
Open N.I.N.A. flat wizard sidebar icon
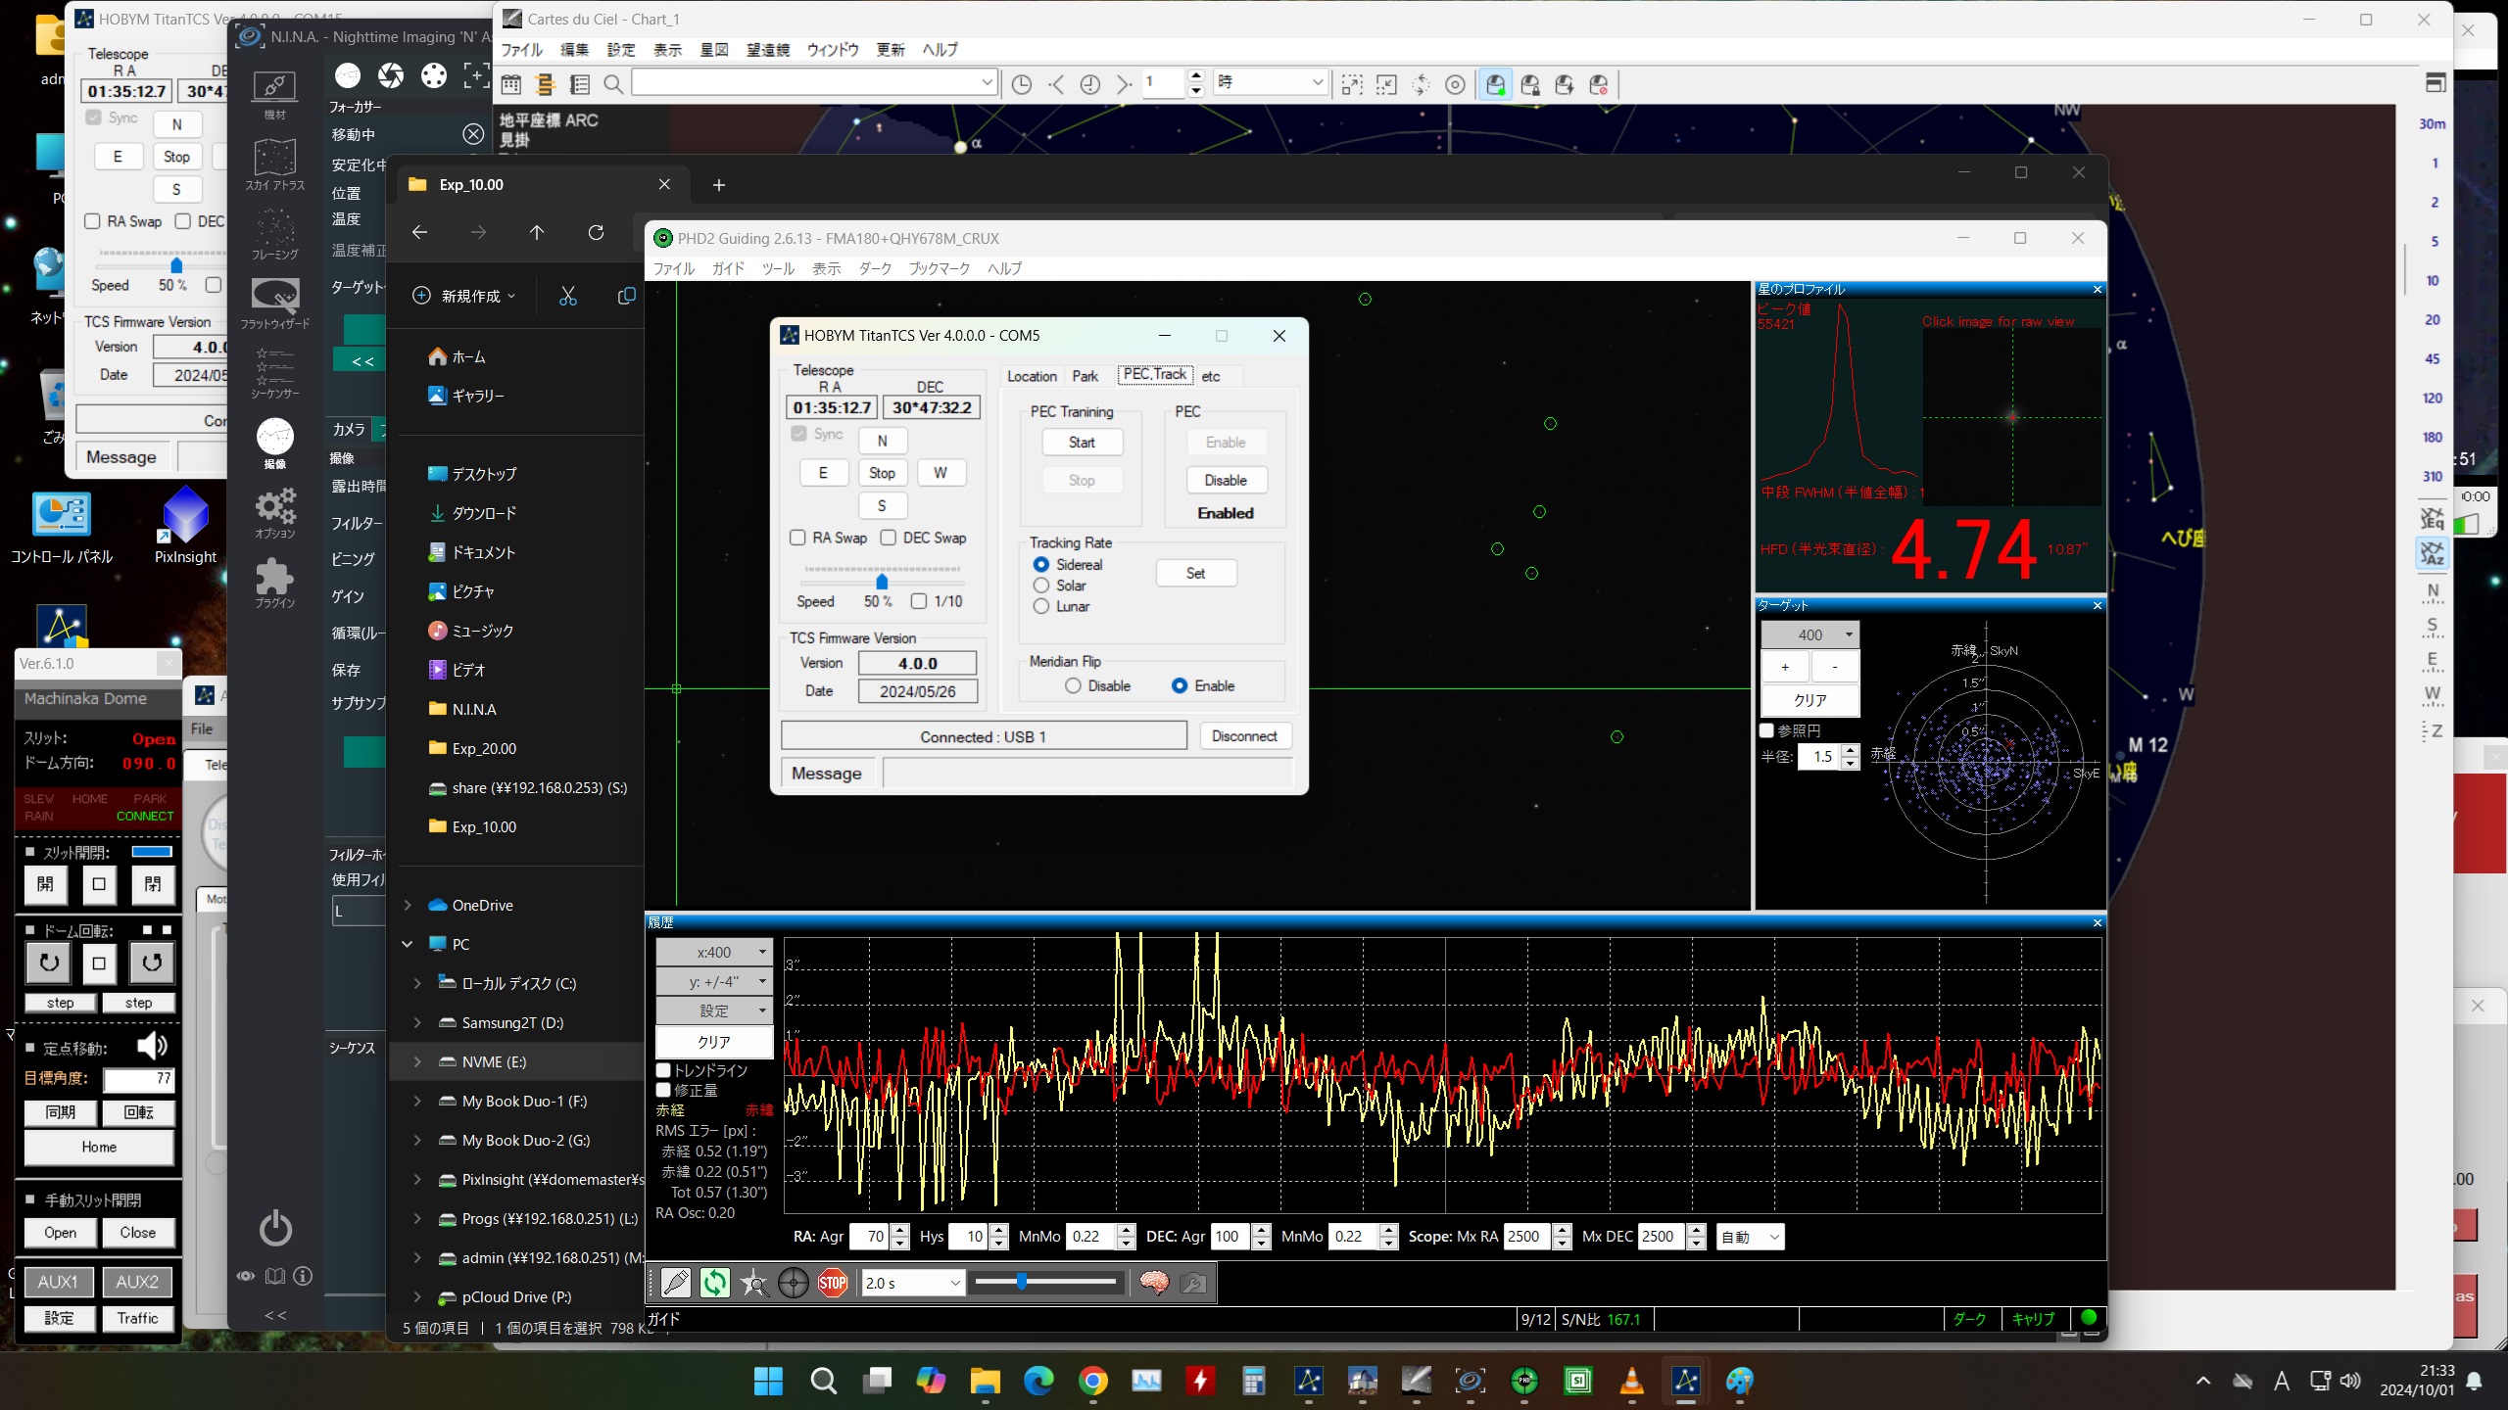tap(275, 303)
